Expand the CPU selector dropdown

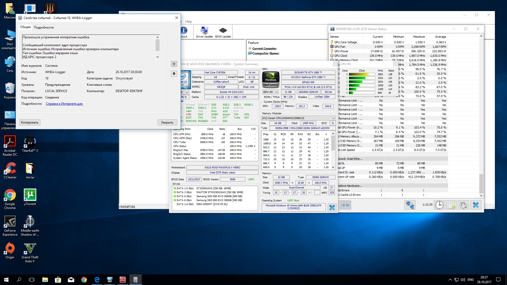pos(187,92)
